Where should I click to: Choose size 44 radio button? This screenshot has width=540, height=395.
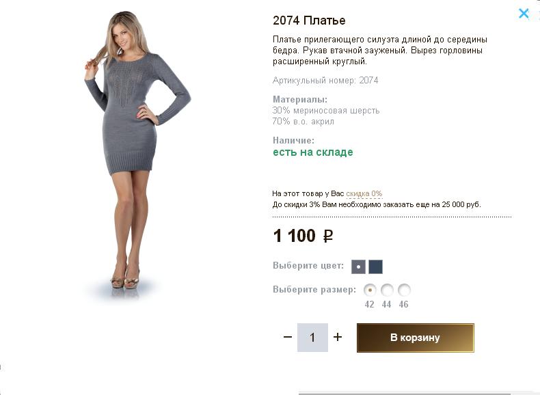pos(387,290)
